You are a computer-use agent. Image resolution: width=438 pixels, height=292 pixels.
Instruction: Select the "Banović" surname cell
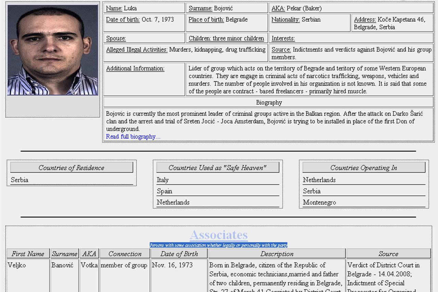[65, 276]
